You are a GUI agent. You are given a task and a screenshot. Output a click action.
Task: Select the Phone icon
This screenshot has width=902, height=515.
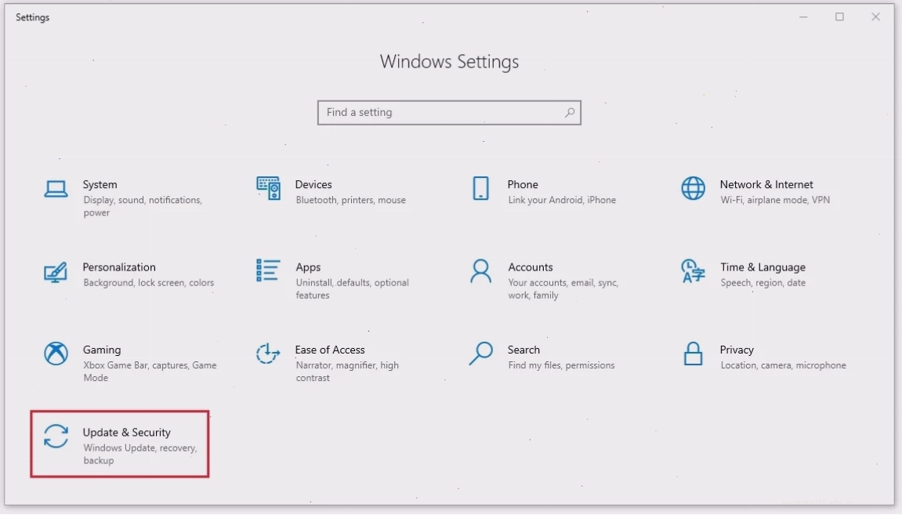481,188
